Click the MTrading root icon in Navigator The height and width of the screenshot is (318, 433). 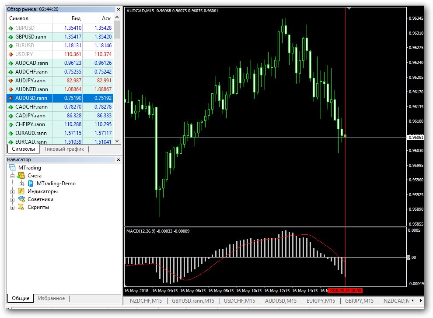[12, 168]
